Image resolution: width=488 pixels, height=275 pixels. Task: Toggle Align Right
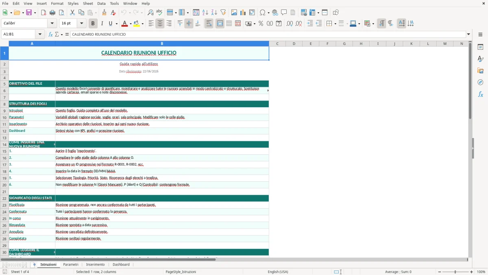(169, 24)
